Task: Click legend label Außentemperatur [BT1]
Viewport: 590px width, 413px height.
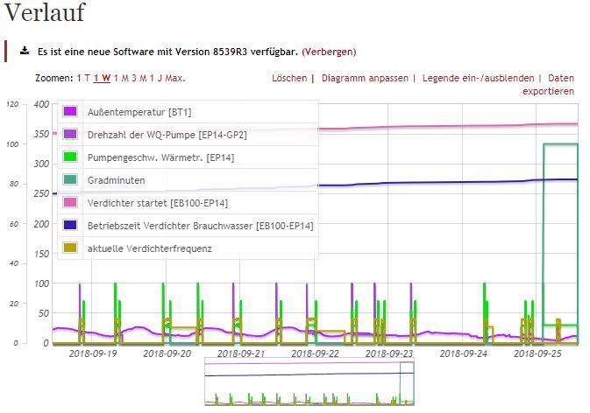Action: point(139,112)
